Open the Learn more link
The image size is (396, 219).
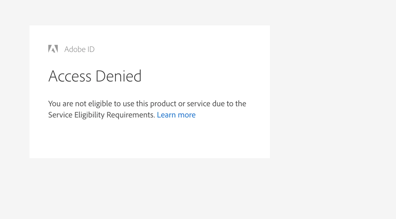tap(176, 115)
